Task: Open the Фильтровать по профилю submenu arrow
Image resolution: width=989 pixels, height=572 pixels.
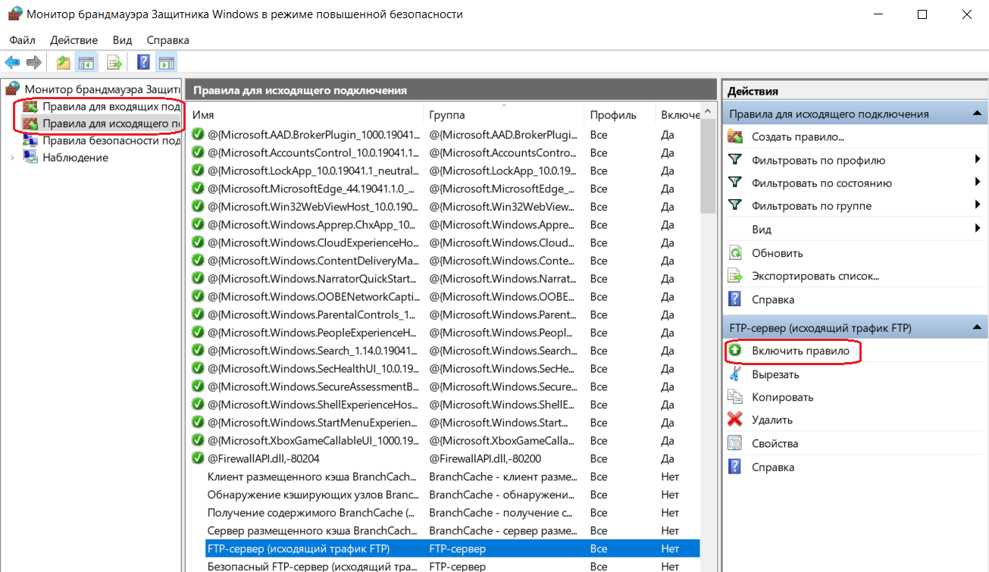Action: tap(978, 160)
